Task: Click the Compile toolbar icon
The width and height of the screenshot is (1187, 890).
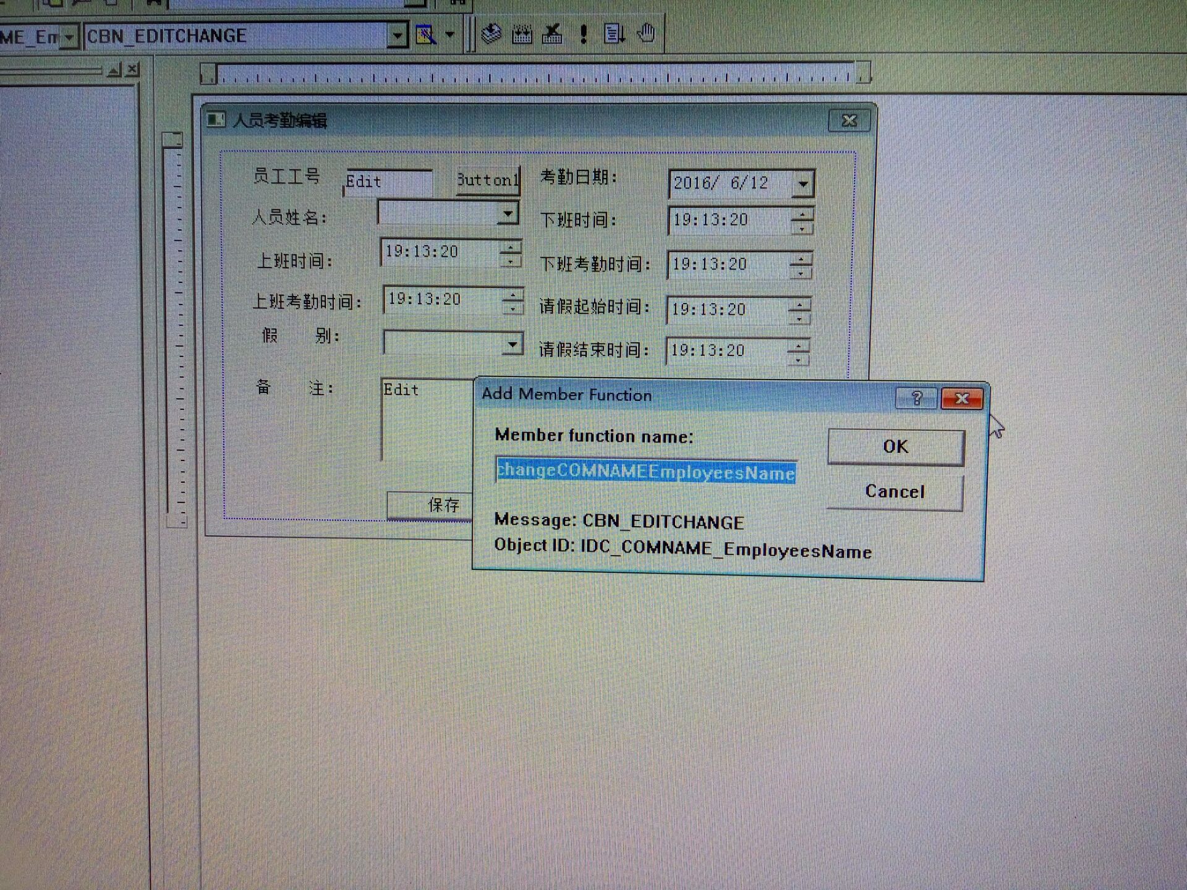Action: pyautogui.click(x=491, y=33)
